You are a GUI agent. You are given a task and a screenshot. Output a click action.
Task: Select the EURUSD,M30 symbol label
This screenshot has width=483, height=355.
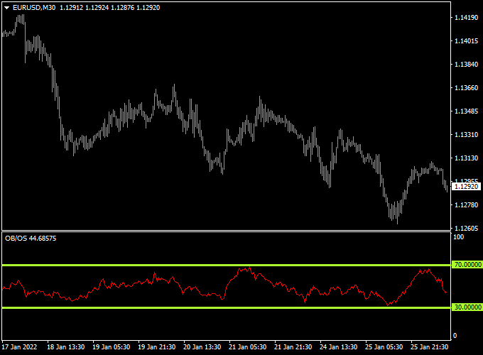pos(34,8)
